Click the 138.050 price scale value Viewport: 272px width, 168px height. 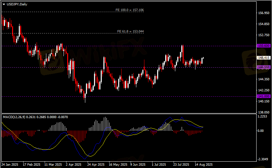264,112
